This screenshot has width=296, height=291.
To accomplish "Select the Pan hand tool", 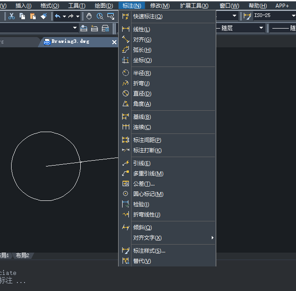I will pos(89,17).
